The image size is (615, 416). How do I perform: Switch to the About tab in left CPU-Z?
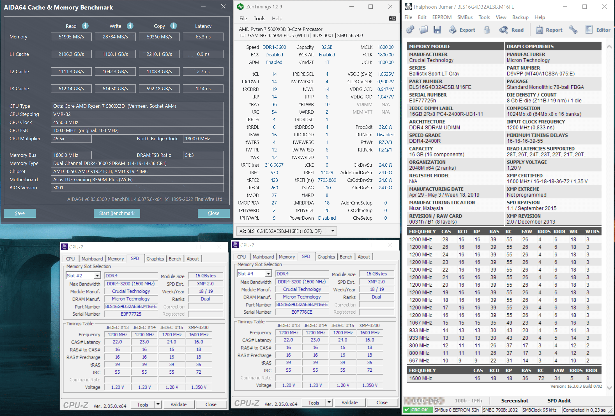point(193,259)
